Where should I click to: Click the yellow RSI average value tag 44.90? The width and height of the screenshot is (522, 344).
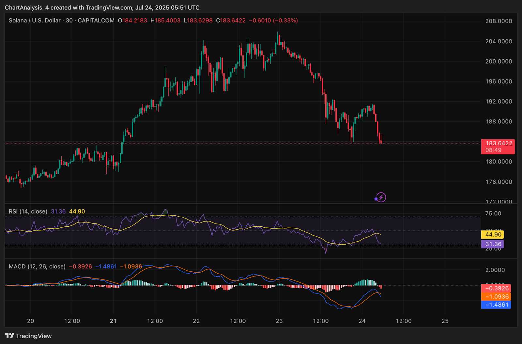coord(493,235)
